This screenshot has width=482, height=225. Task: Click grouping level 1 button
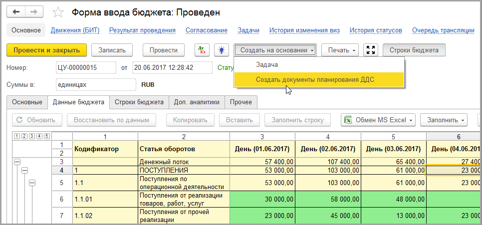(x=17, y=136)
